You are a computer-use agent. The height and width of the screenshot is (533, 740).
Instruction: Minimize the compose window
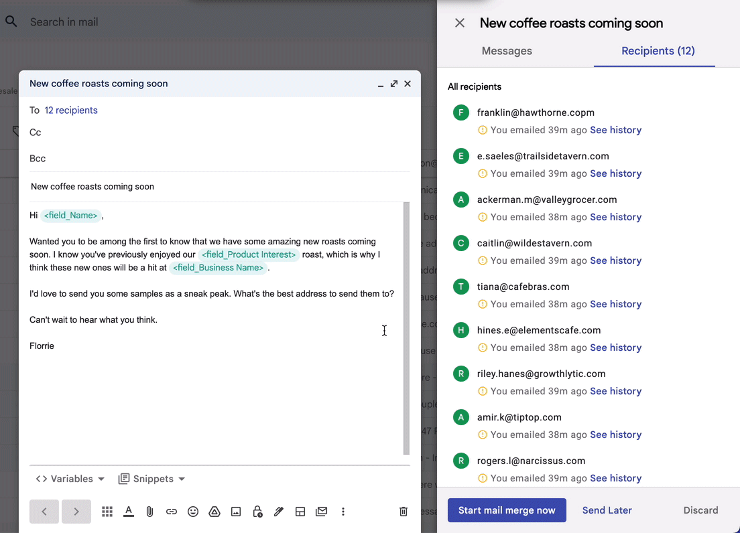pos(380,85)
